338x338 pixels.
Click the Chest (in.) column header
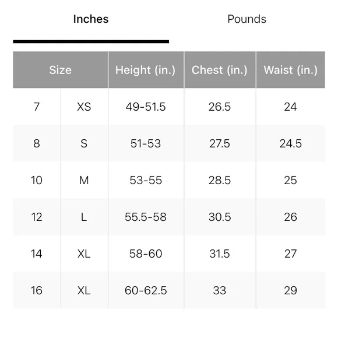220,70
